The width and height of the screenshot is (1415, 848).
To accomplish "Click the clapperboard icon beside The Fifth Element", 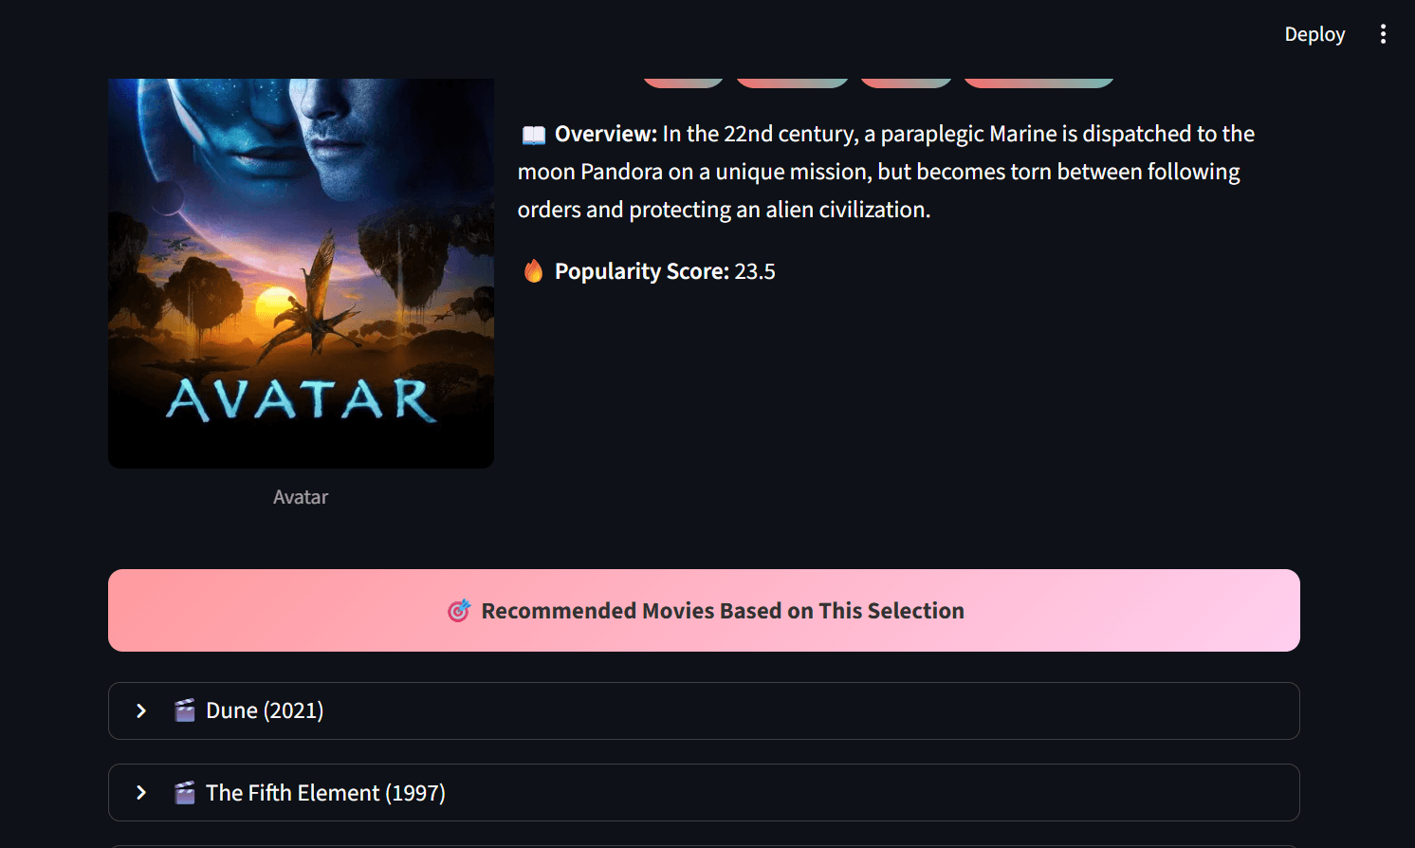I will coord(185,792).
